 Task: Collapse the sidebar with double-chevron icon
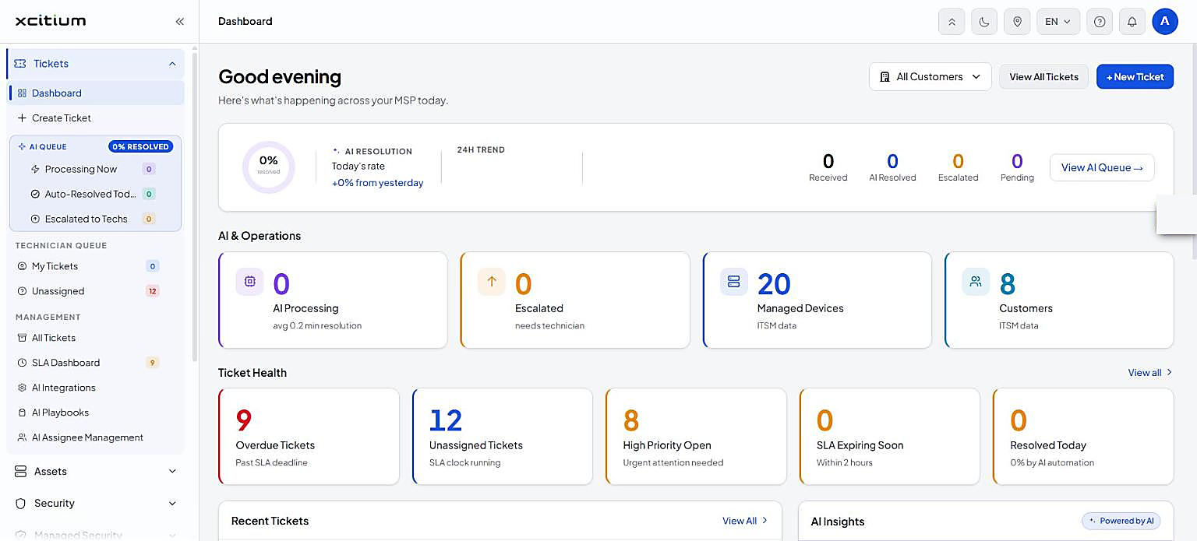(180, 22)
